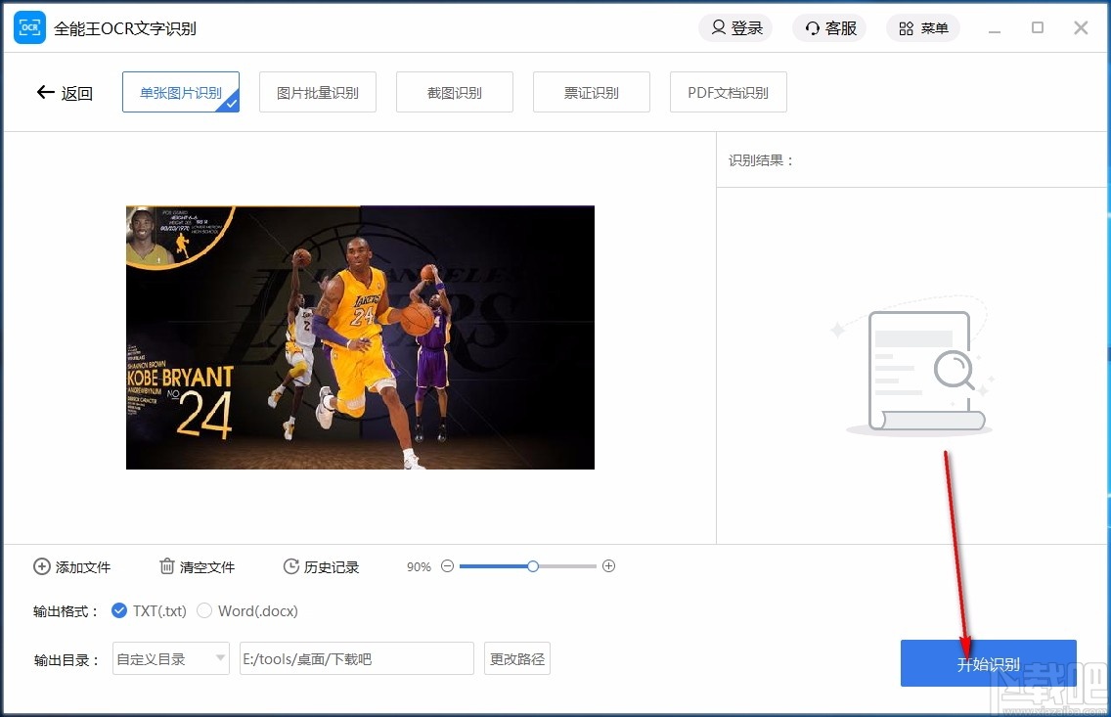The height and width of the screenshot is (717, 1111).
Task: Click the 清空文件 trash icon
Action: 166,566
